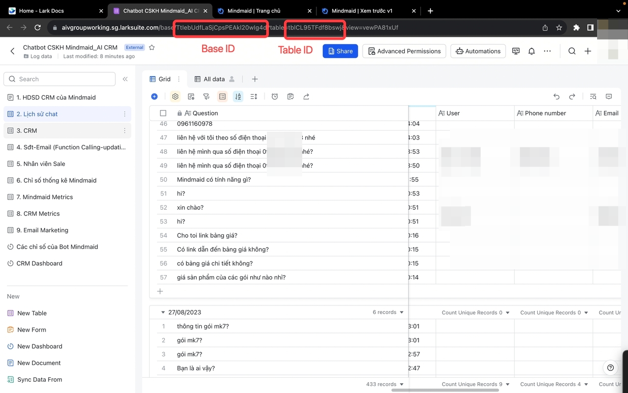Open table 1. HDSD CRM của Mindmaid
This screenshot has height=393, width=628.
[x=68, y=97]
